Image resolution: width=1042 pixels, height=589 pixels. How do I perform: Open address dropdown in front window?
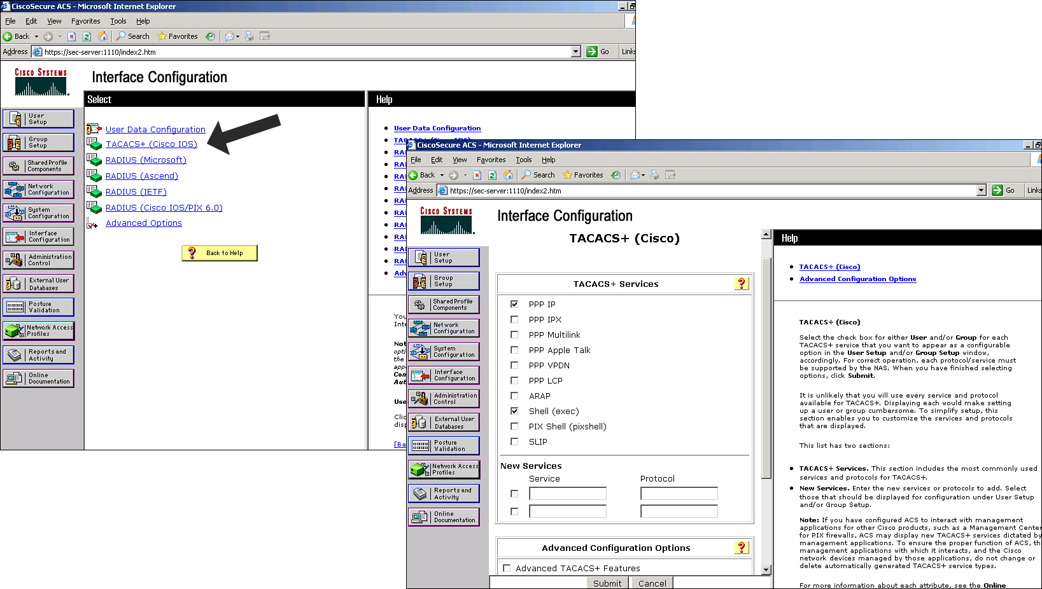tap(981, 190)
